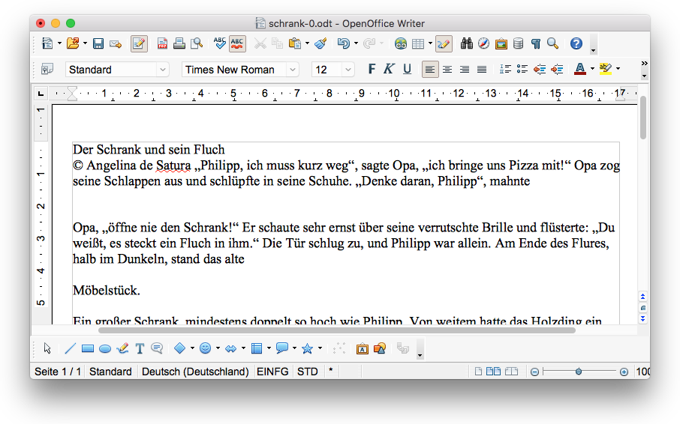Toggle bold formatting F button
Viewport: 680px width, 424px height.
[x=372, y=69]
